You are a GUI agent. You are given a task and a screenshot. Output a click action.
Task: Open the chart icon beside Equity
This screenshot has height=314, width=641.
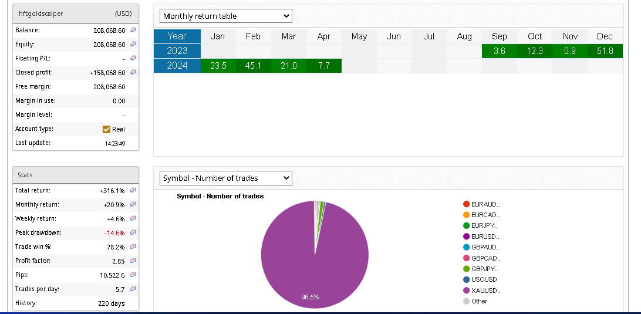click(133, 44)
